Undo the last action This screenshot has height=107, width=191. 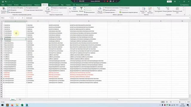6,1
